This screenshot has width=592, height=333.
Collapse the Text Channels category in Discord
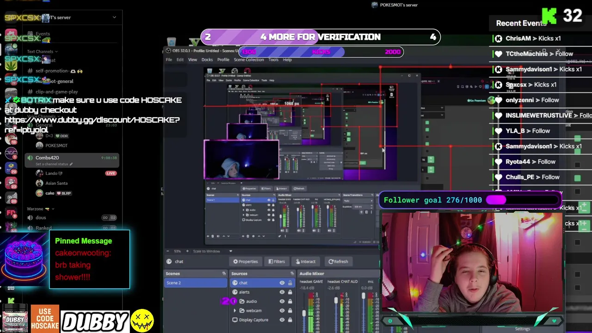42,51
